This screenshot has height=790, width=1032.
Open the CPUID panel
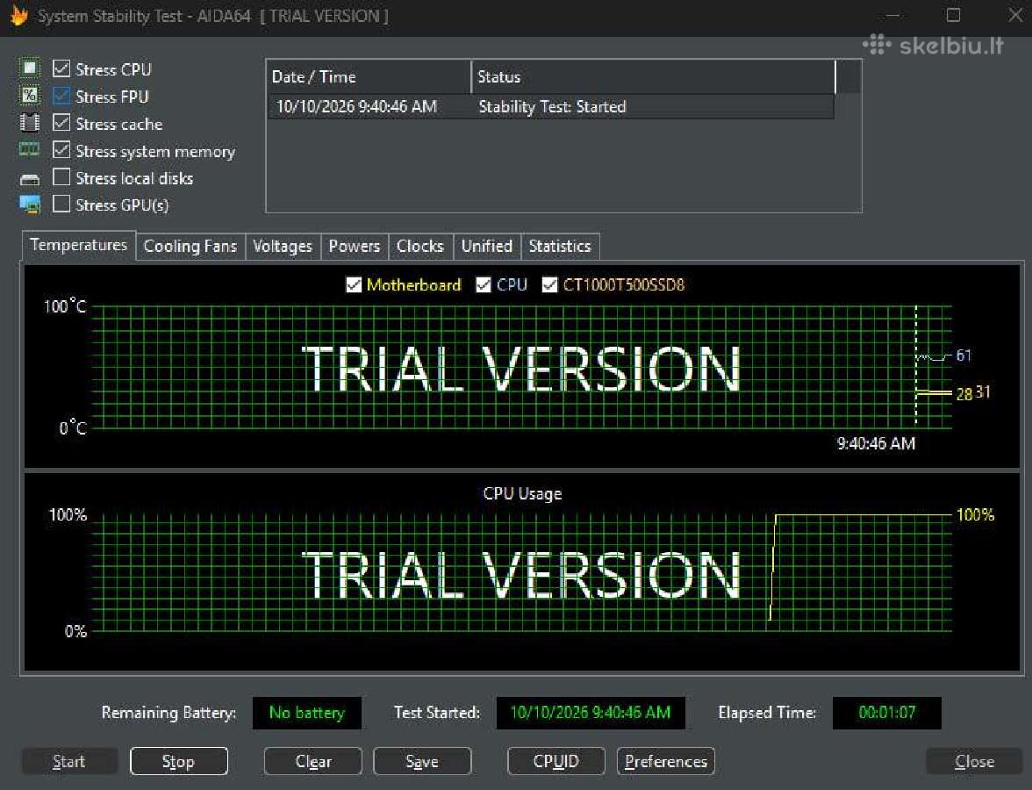[556, 762]
